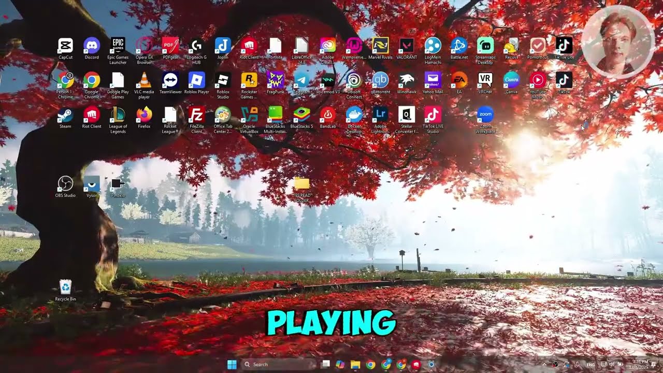663x373 pixels.
Task: Select the VLC media player cone icon
Action: (x=144, y=80)
